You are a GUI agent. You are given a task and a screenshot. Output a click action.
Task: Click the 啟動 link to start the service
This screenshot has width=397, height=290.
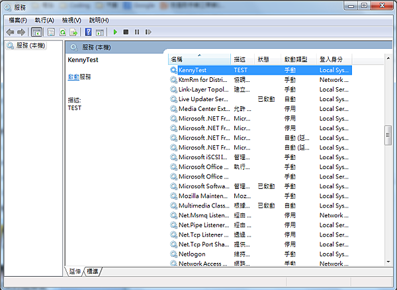coord(73,77)
